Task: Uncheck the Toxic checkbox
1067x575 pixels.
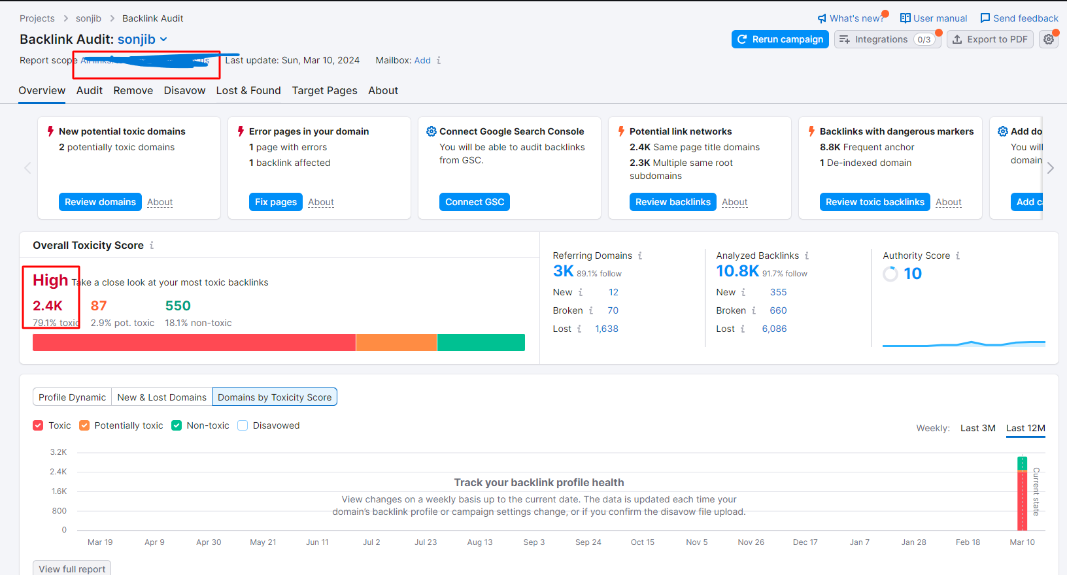Action: (38, 425)
